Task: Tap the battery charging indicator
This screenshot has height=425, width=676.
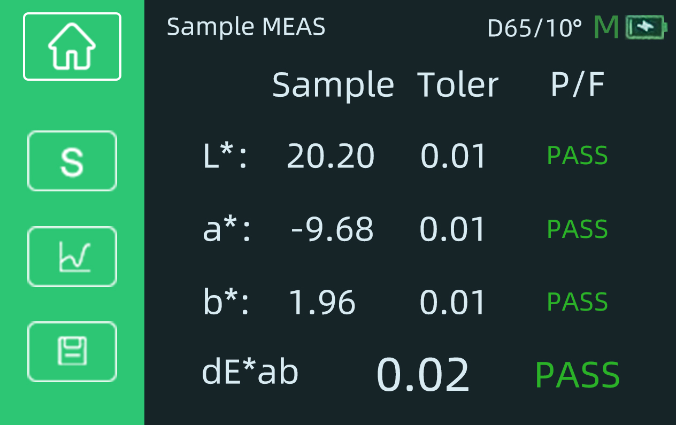Action: coord(647,27)
